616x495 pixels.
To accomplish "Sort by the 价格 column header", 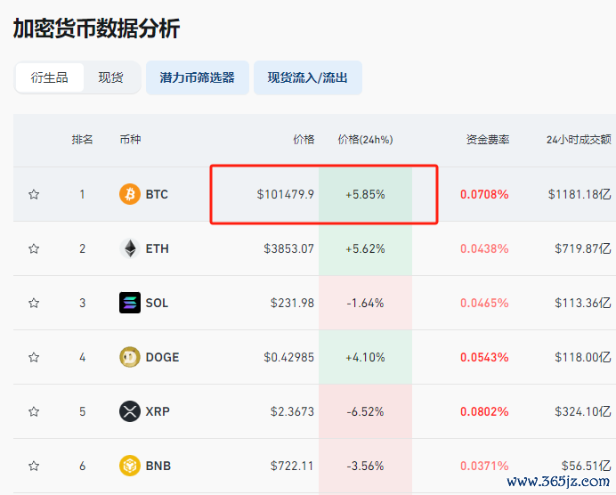I will 304,140.
